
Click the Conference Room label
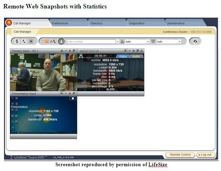tap(175, 32)
